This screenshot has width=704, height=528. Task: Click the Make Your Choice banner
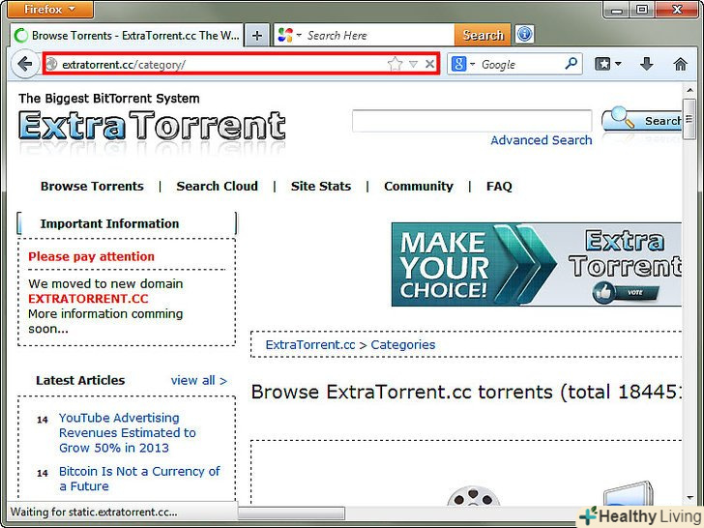tap(537, 265)
